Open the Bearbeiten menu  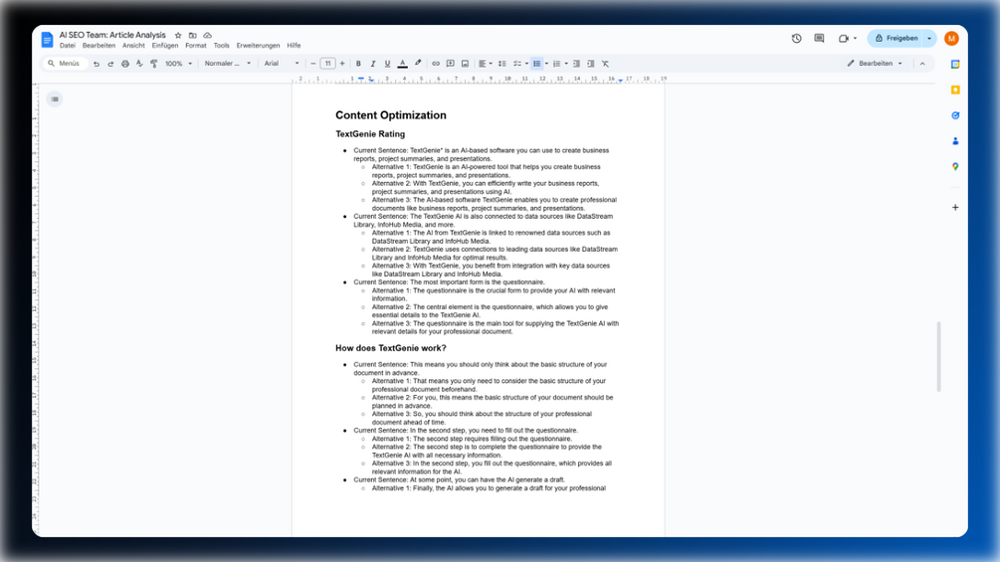point(99,46)
